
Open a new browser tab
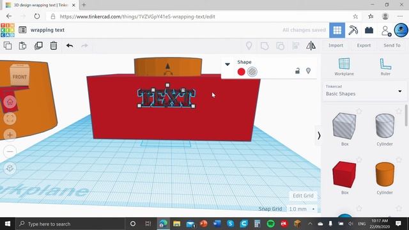[84, 5]
